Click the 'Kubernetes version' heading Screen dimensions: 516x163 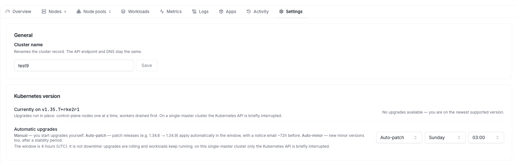click(37, 96)
